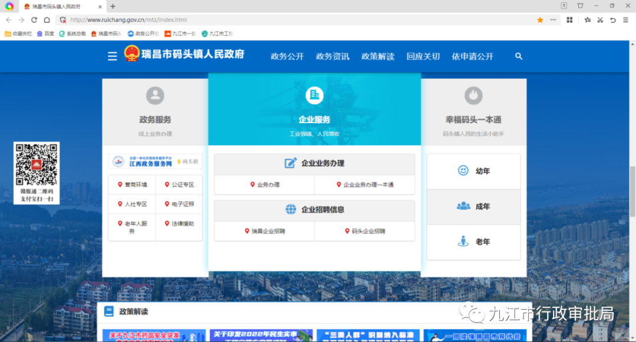Click the scissors screenshot tool icon
Image resolution: width=636 pixels, height=342 pixels.
pos(600,20)
